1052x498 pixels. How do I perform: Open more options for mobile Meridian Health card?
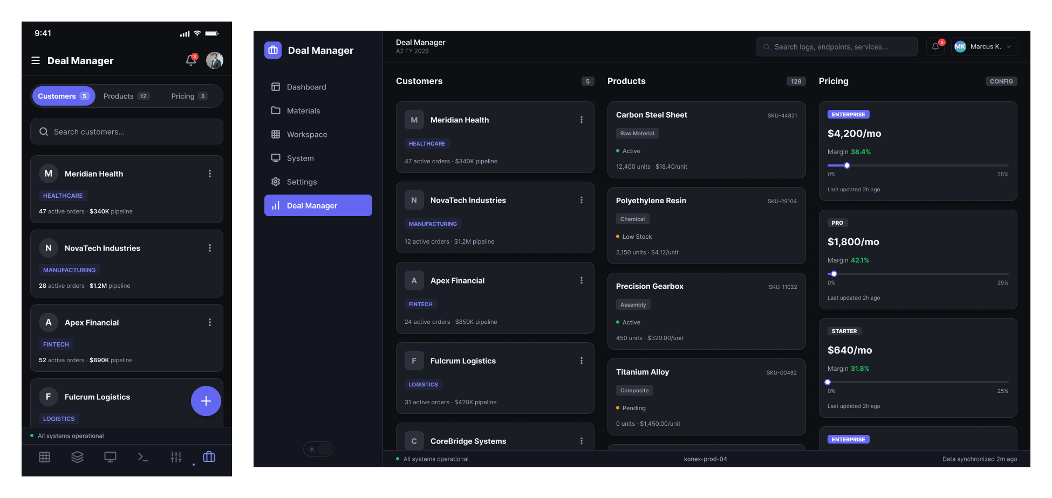[210, 174]
